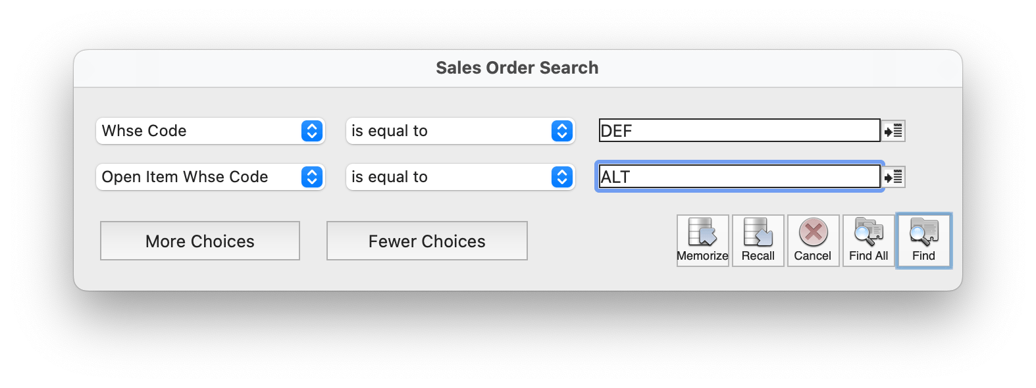
Task: Click the blue chevrons on Whse Code selector
Action: click(312, 131)
